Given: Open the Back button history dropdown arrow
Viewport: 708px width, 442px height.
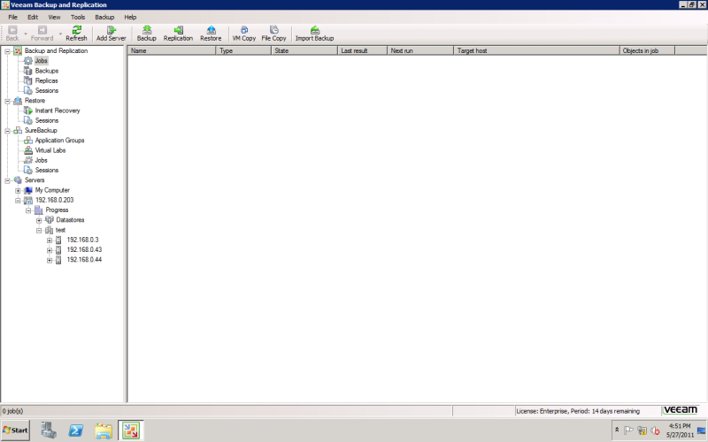Looking at the screenshot, I should pos(26,34).
